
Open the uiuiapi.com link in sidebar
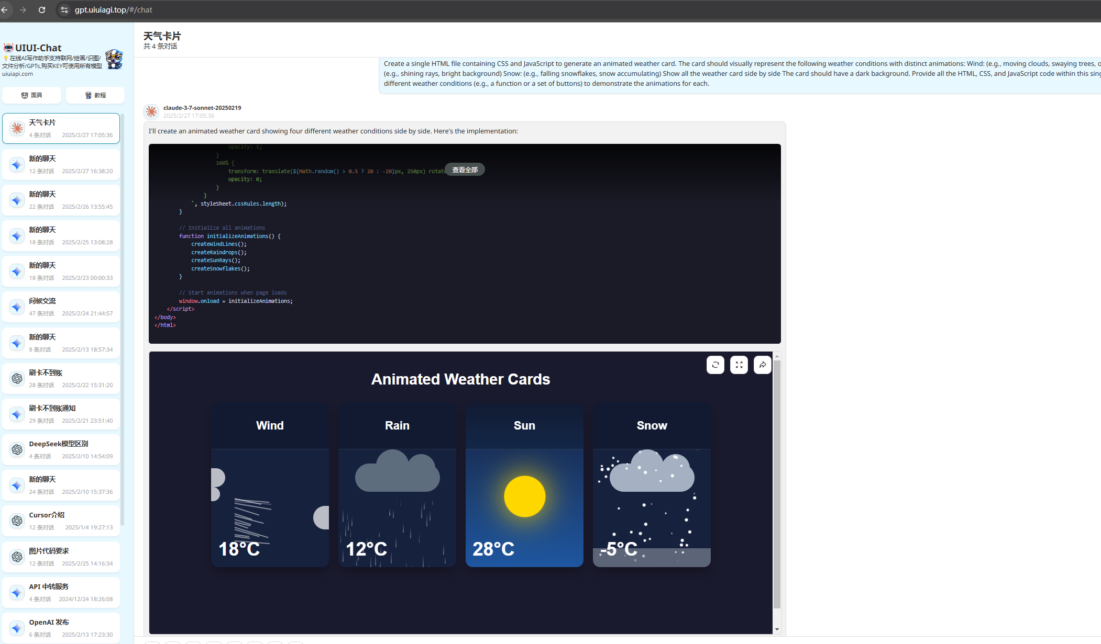(17, 74)
